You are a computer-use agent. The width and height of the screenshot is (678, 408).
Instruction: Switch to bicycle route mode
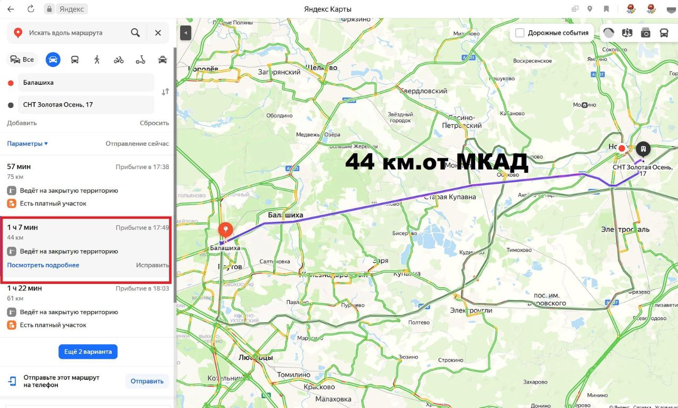click(119, 59)
